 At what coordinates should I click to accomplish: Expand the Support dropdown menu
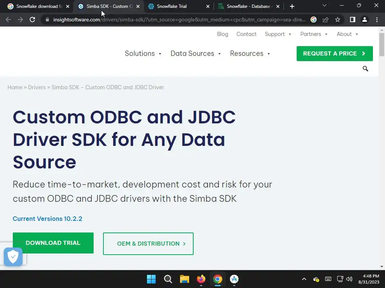pos(278,34)
